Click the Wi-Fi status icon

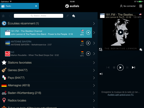(x=11, y=2)
